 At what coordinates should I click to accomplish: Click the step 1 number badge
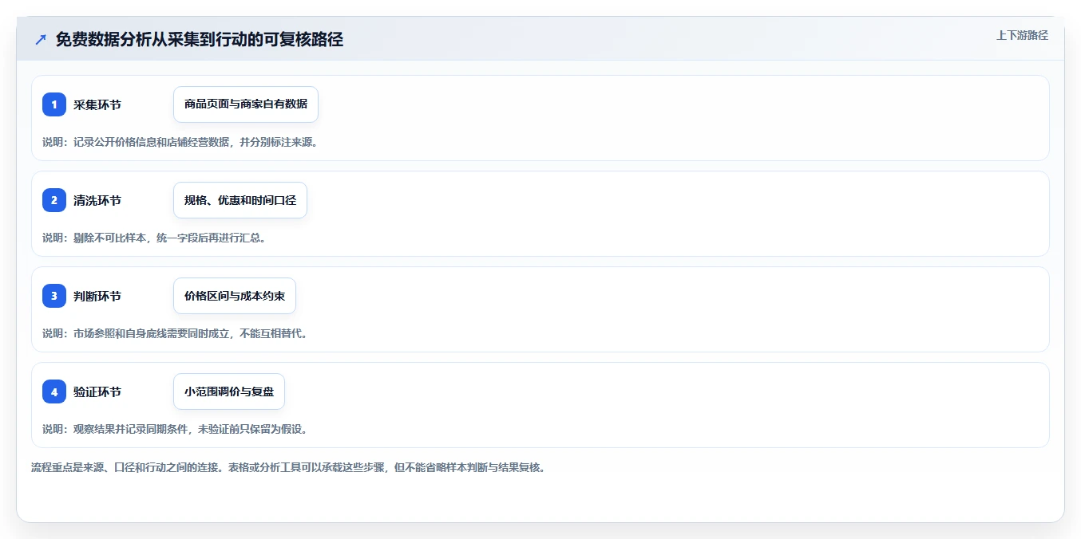[x=54, y=104]
